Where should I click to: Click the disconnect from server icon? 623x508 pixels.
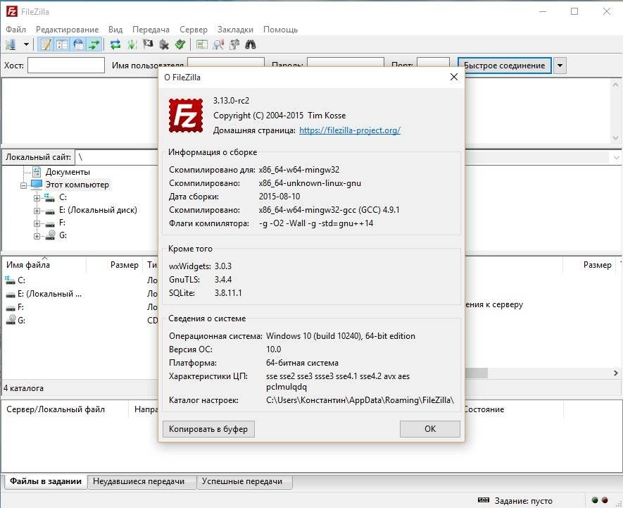pos(164,44)
